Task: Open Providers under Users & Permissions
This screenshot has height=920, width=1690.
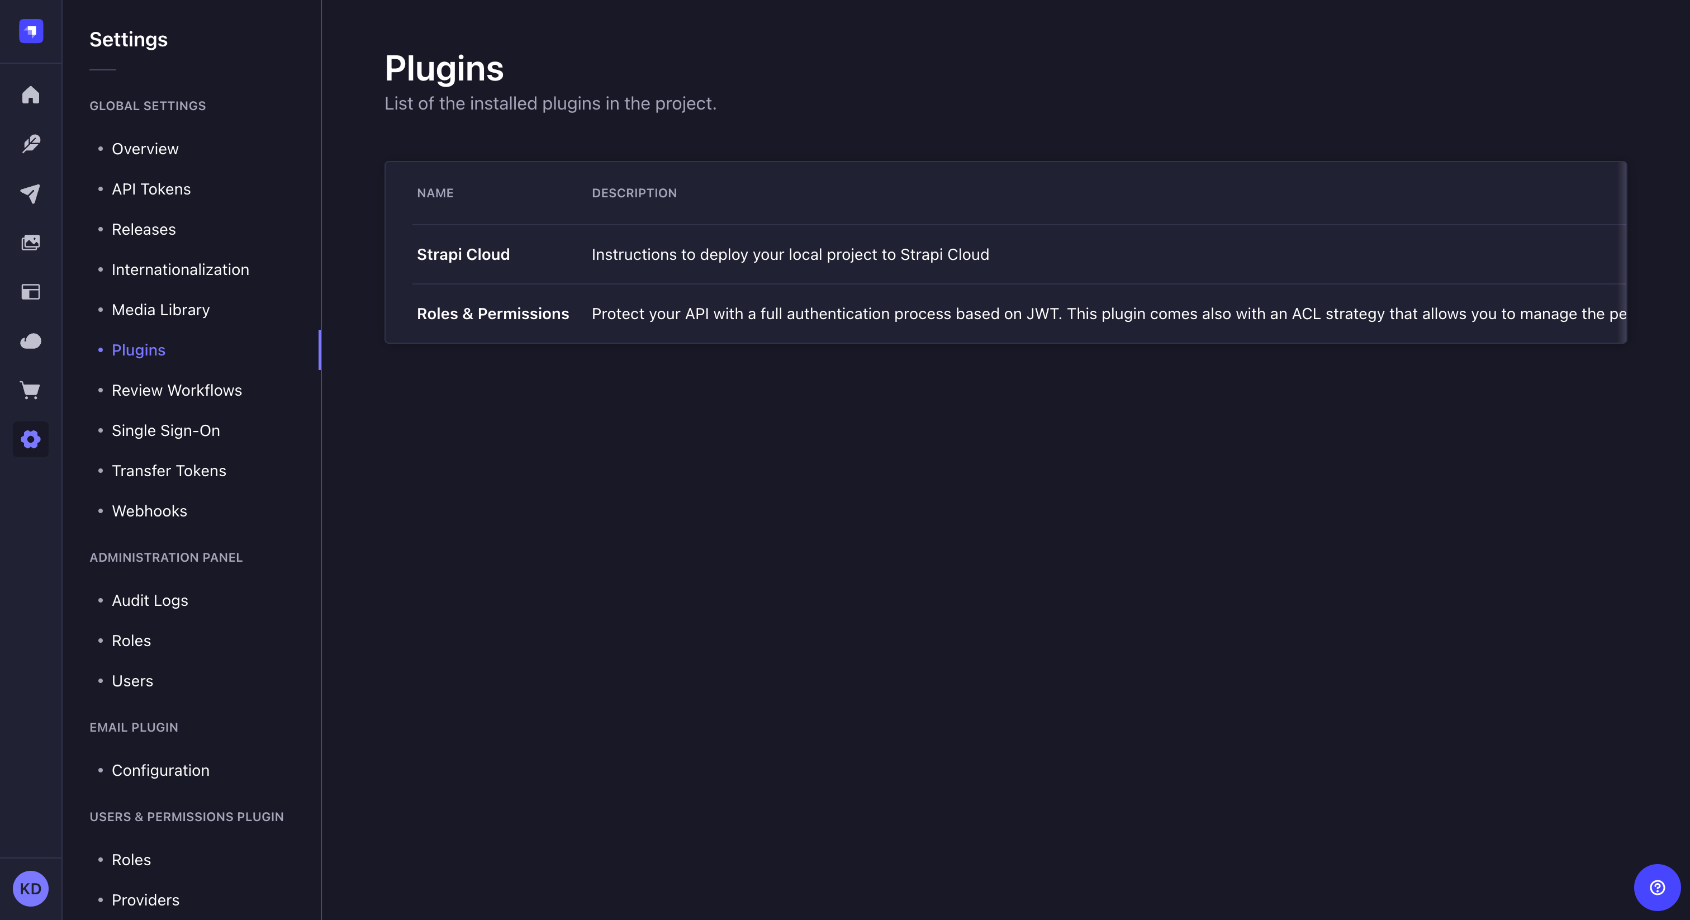Action: (x=145, y=900)
